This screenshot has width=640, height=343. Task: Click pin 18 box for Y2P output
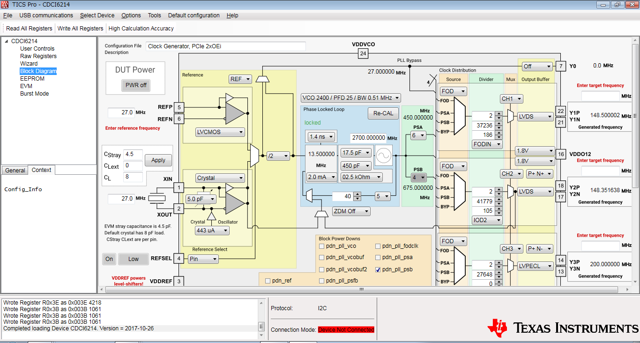(x=561, y=186)
